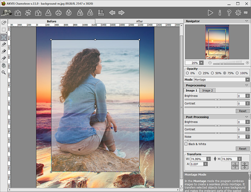The height and width of the screenshot is (192, 251).
Task: Open the zoom percentage dropdown
Action: pyautogui.click(x=202, y=63)
